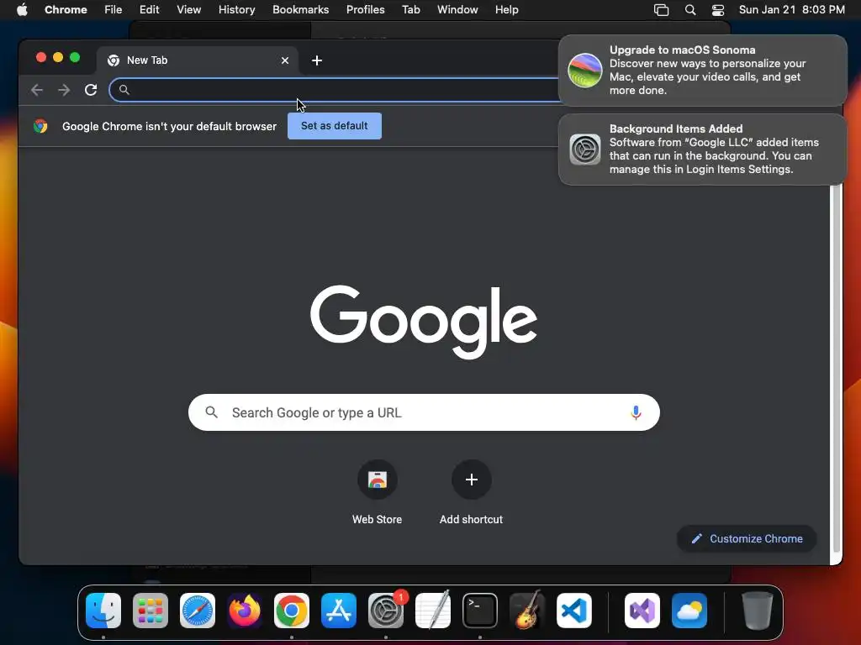Open the Window menu
The width and height of the screenshot is (861, 645).
[x=457, y=10]
